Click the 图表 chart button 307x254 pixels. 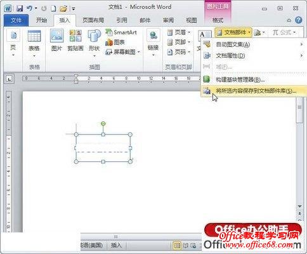click(x=115, y=42)
